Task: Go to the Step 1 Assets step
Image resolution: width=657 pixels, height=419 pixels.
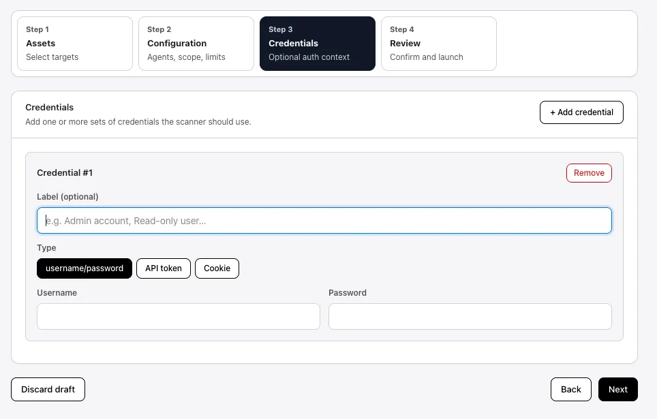Action: pos(74,43)
